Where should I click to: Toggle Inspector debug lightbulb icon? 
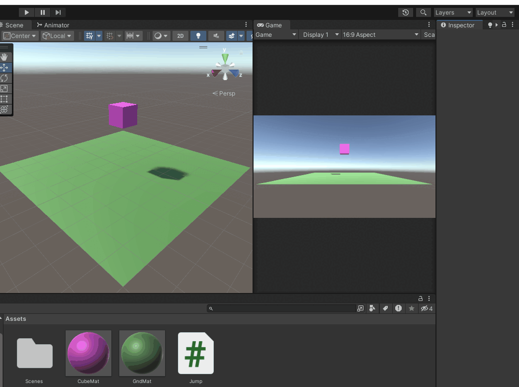490,25
